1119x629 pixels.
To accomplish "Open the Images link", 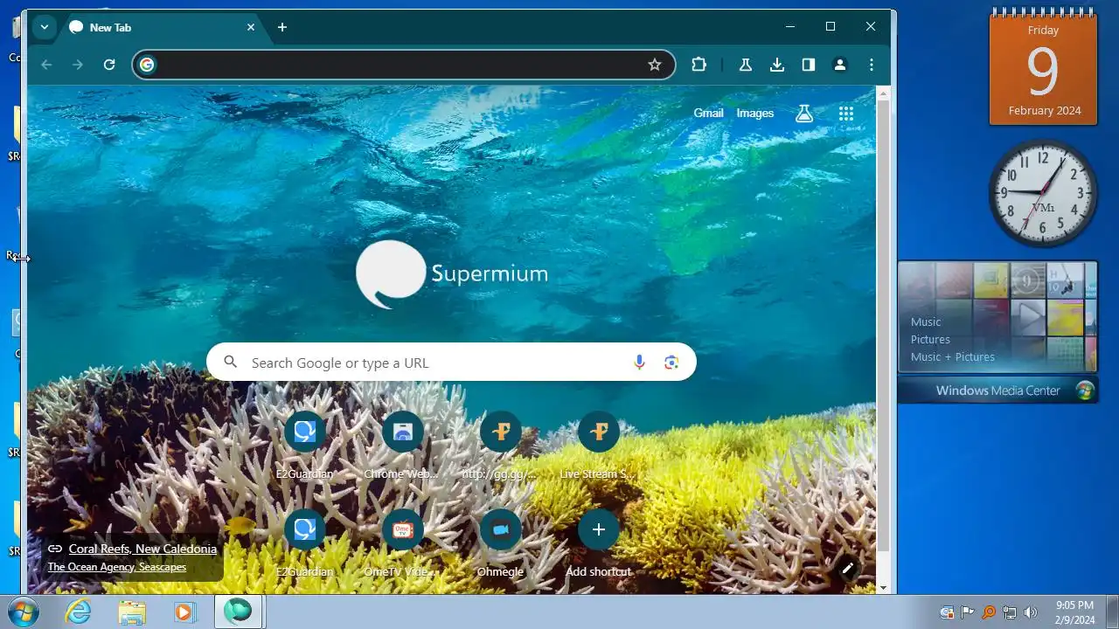I will tap(755, 113).
